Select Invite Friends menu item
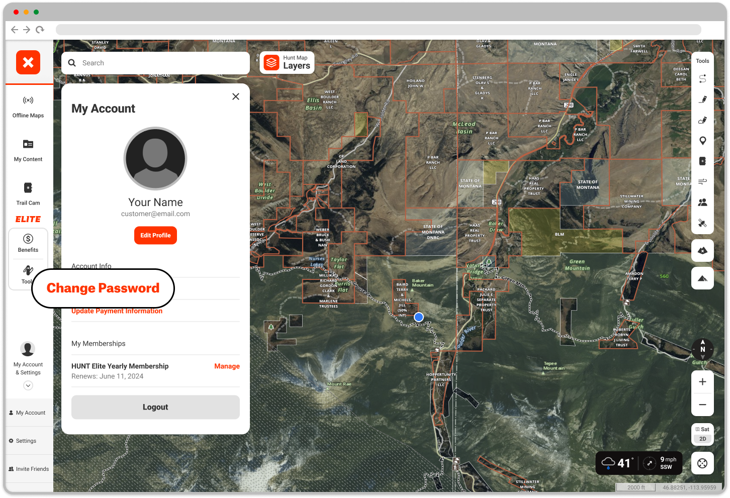This screenshot has width=730, height=498. pyautogui.click(x=29, y=469)
